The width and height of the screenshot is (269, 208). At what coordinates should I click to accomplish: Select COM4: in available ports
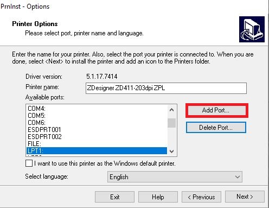click(x=97, y=109)
